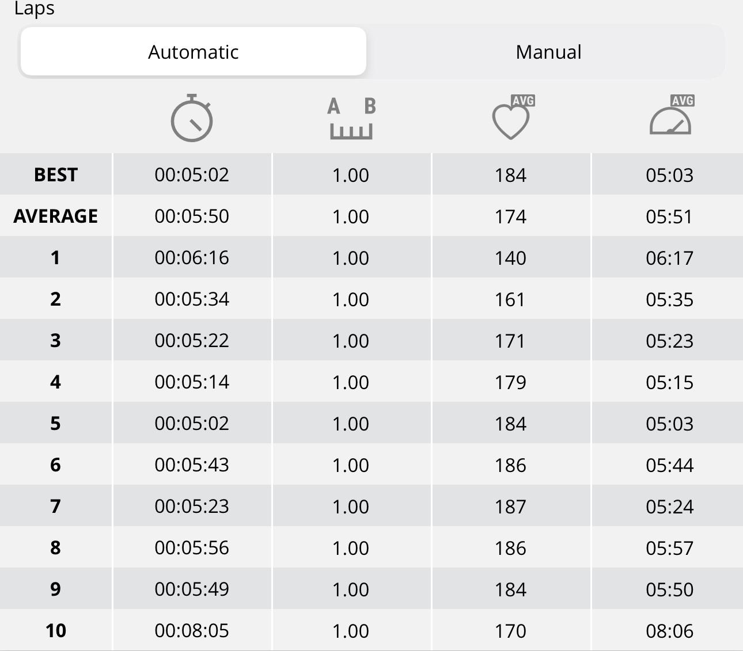Switch to the Automatic laps tab
The width and height of the screenshot is (743, 651).
pyautogui.click(x=193, y=52)
